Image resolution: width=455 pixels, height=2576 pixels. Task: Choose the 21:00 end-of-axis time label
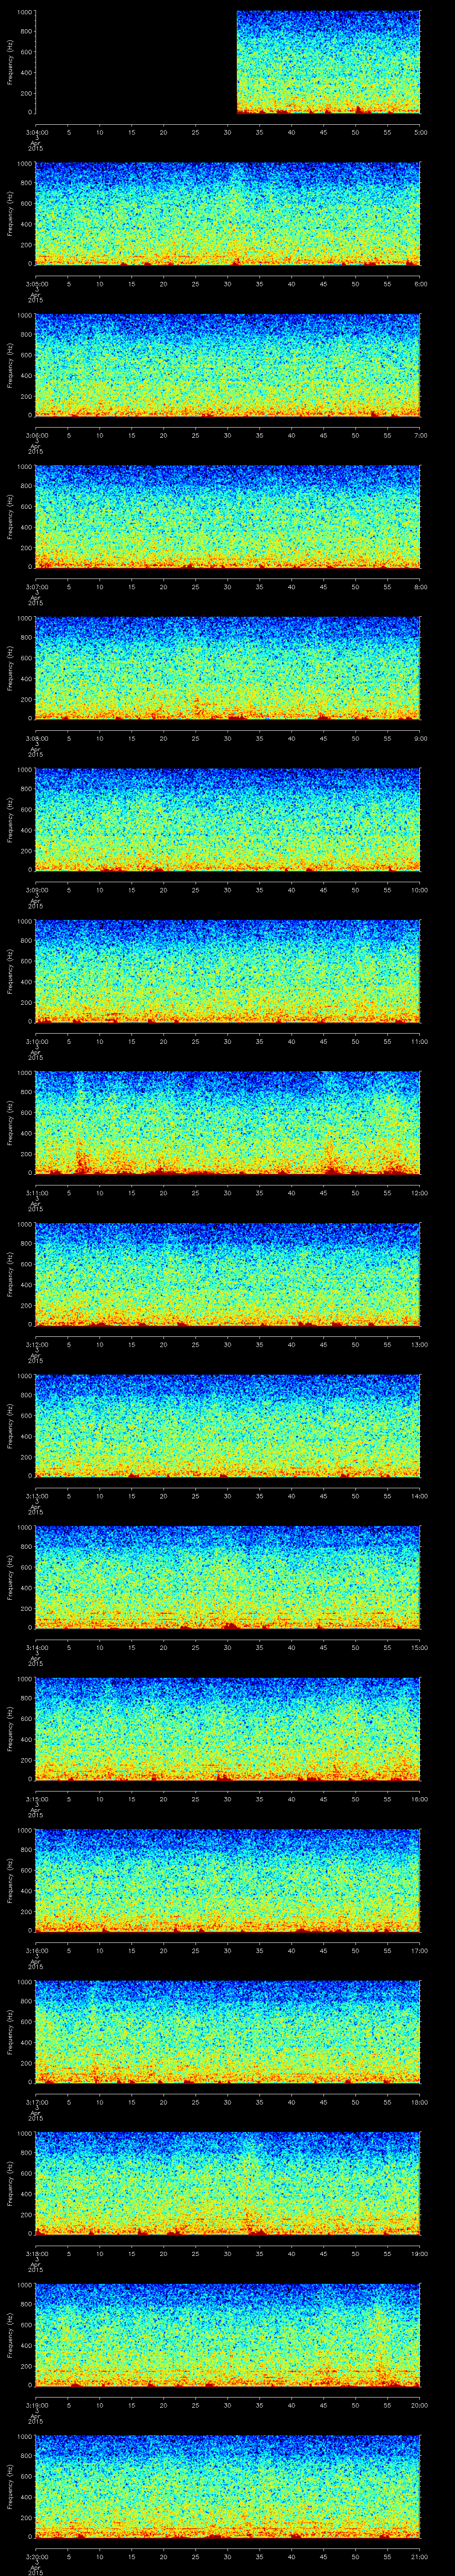[419, 2556]
